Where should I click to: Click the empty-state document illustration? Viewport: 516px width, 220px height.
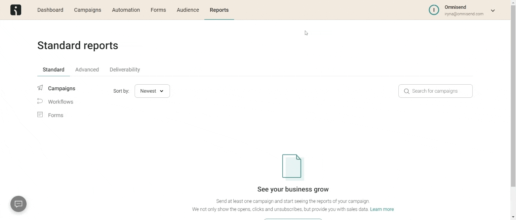pyautogui.click(x=292, y=166)
